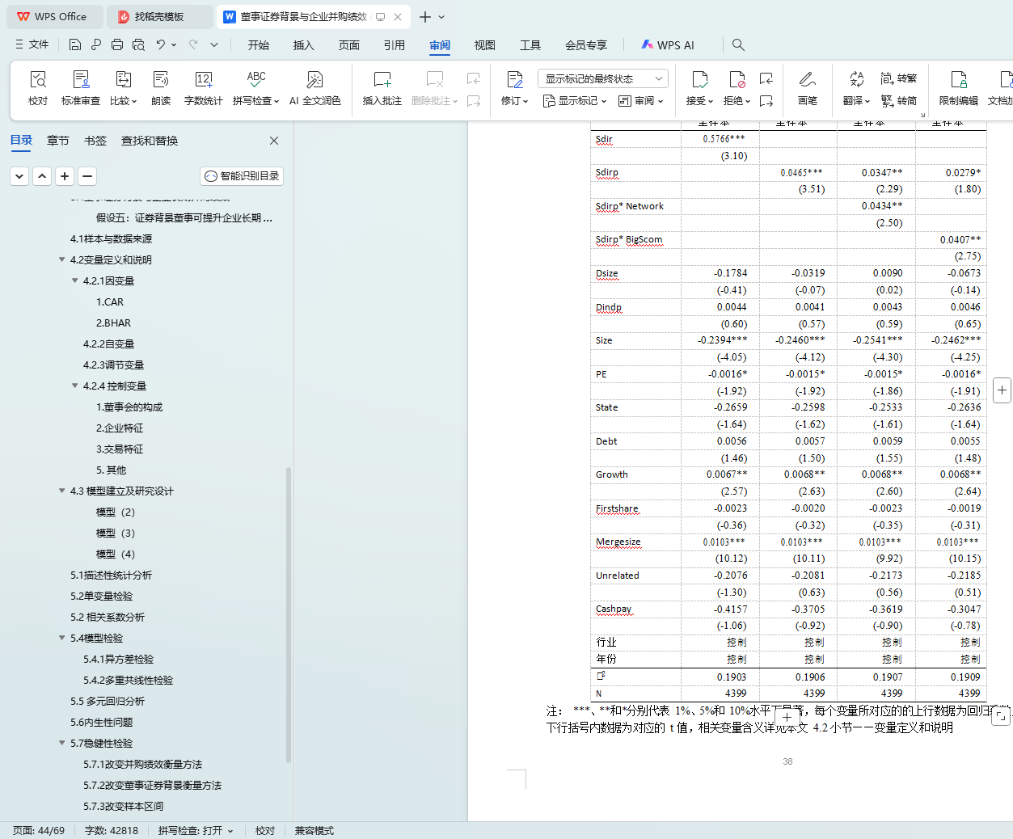
Task: Click the 拒绝 reject change icon
Action: (737, 79)
